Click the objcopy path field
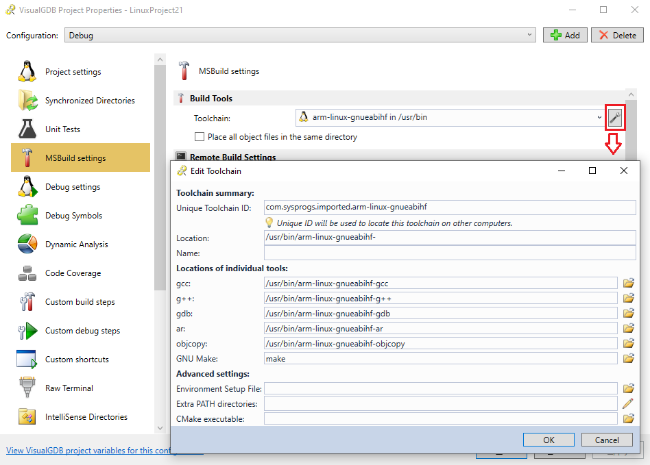650x465 pixels. pyautogui.click(x=441, y=343)
